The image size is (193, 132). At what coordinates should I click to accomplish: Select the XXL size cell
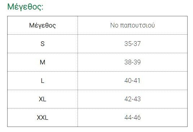click(43, 118)
